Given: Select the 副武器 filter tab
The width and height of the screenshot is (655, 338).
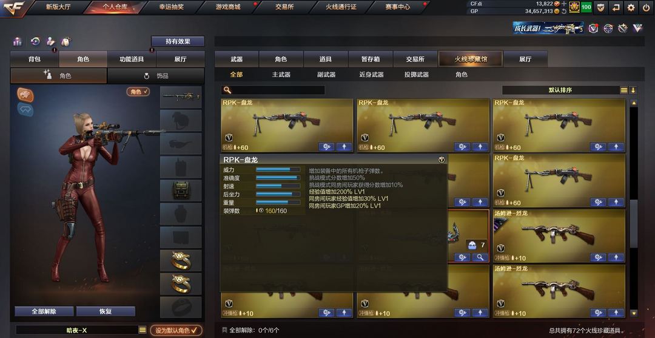Looking at the screenshot, I should coord(326,75).
